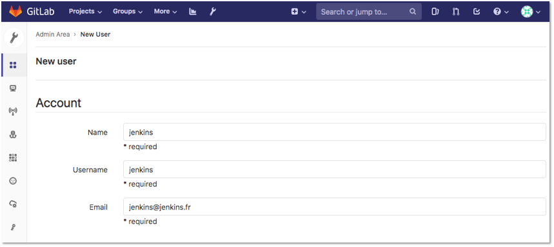Open the instance statistics chart icon
The image size is (554, 247).
coord(193,12)
